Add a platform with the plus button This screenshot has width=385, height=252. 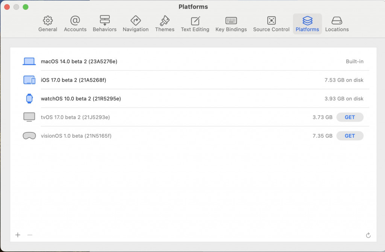coord(18,235)
